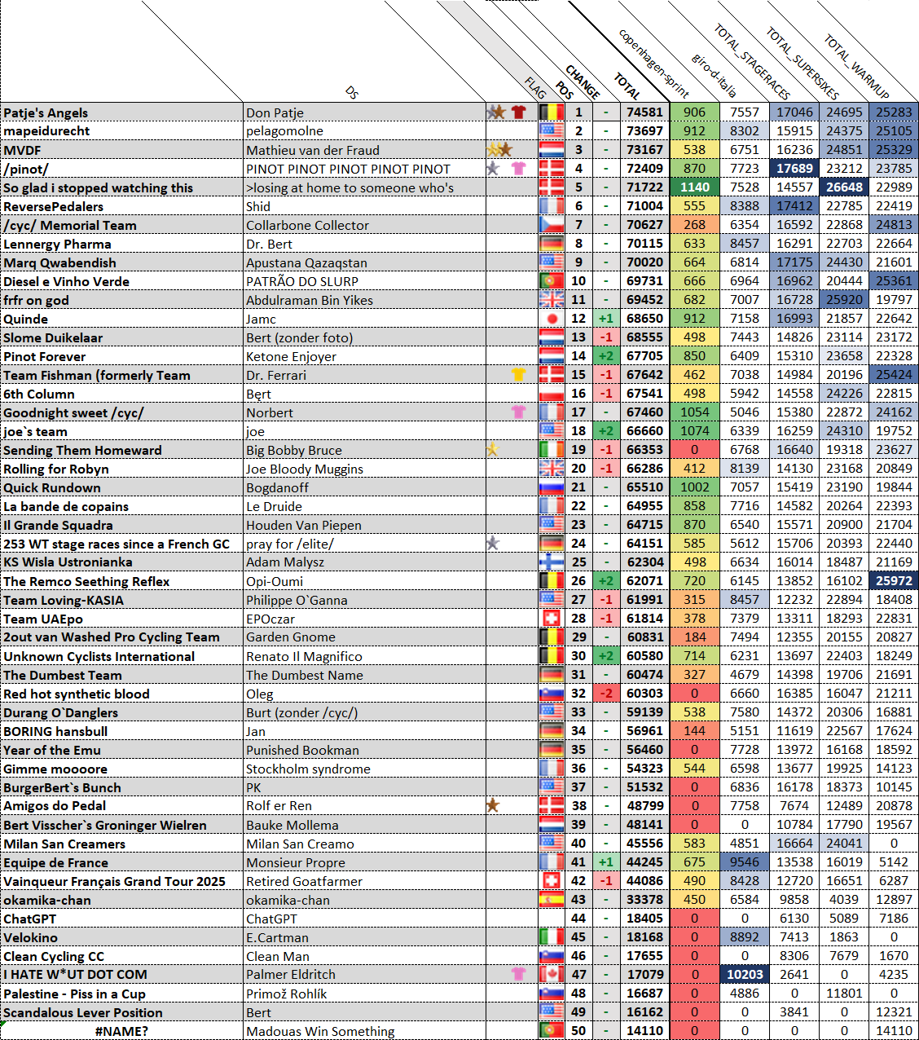Select the Portugal flag for Diesel e Vinho Verde
Image resolution: width=919 pixels, height=1040 pixels.
click(552, 281)
